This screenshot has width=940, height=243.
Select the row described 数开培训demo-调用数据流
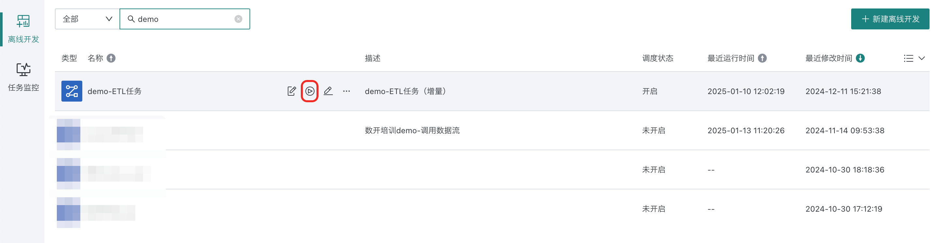pos(492,131)
